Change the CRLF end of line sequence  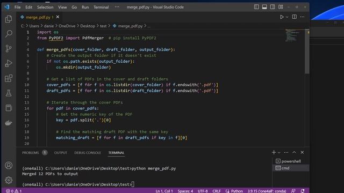click(x=217, y=191)
